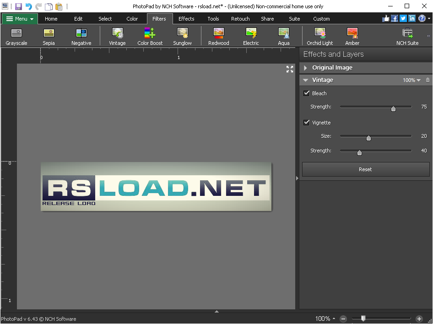Delete the Vintage layer via trash icon

pyautogui.click(x=428, y=80)
